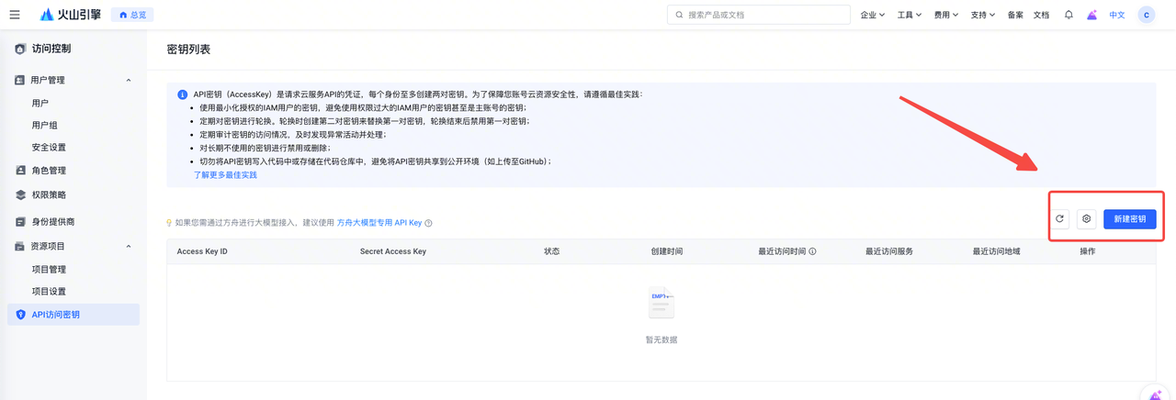This screenshot has height=400, width=1176.
Task: Click the refresh key list icon
Action: point(1059,219)
